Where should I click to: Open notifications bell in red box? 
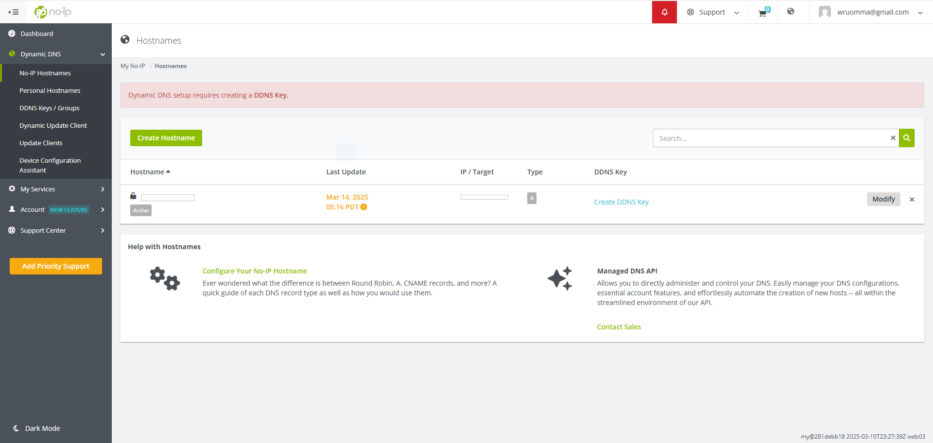(x=664, y=12)
